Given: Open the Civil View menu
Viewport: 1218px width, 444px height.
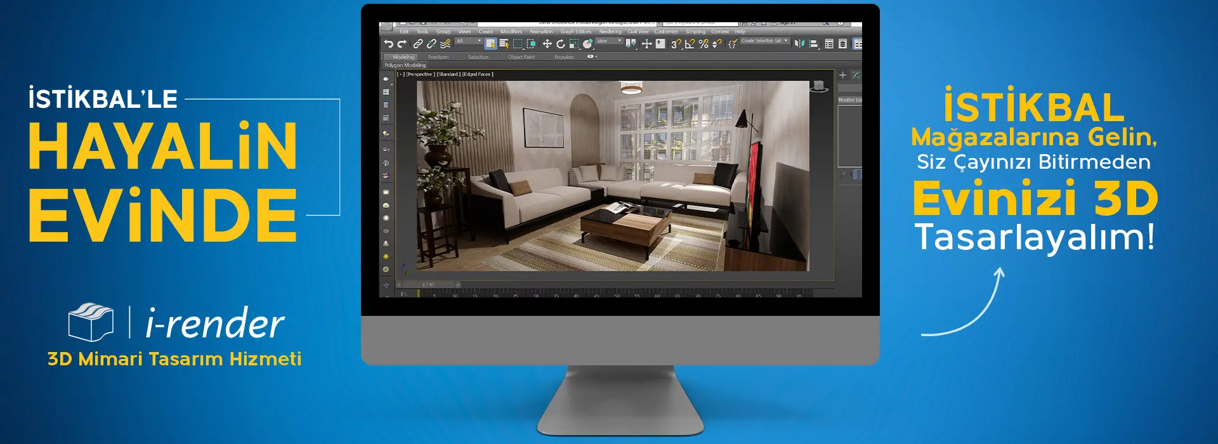Looking at the screenshot, I should [x=638, y=32].
